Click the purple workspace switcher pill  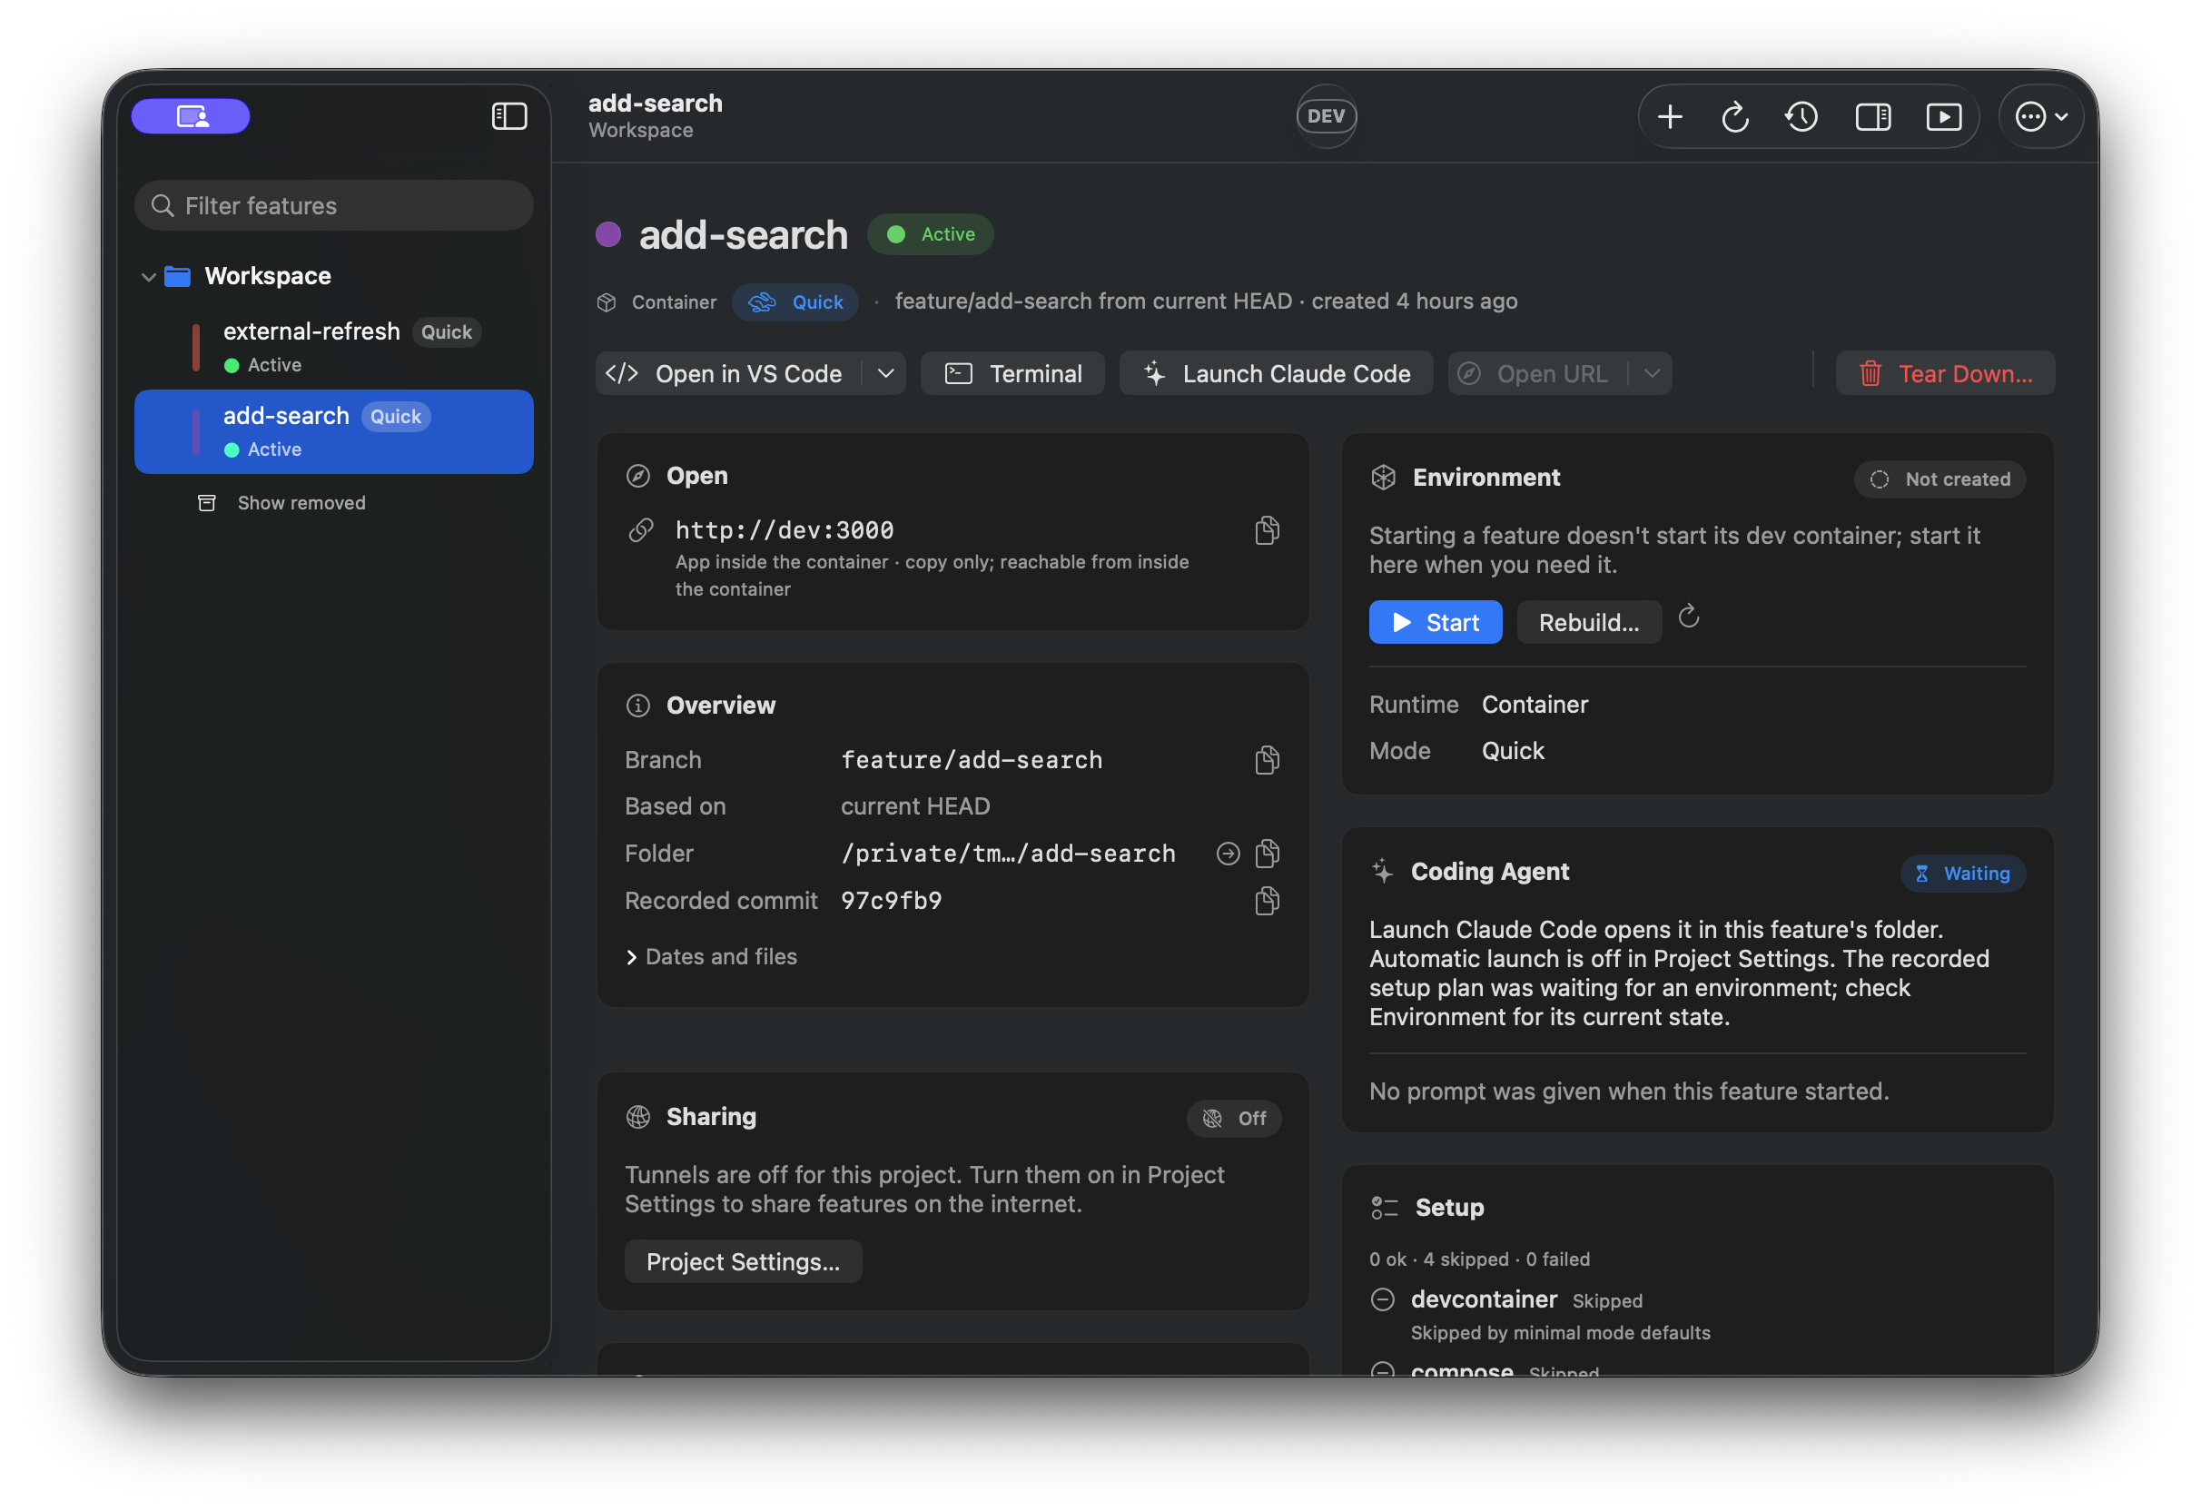pos(191,116)
